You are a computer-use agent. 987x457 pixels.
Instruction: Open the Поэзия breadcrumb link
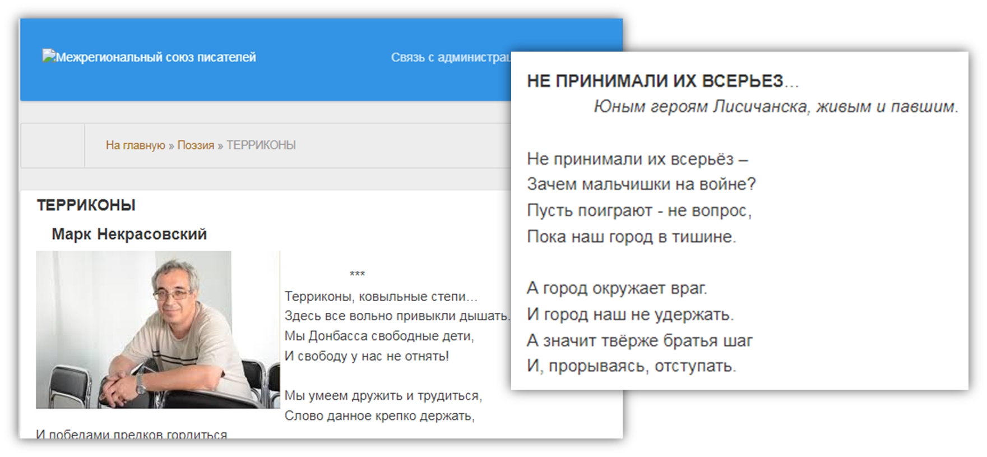point(196,145)
